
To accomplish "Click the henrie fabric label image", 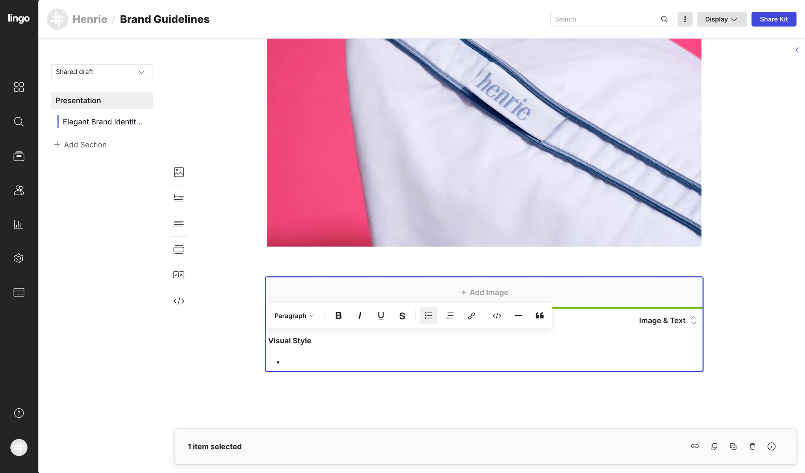I will [484, 142].
